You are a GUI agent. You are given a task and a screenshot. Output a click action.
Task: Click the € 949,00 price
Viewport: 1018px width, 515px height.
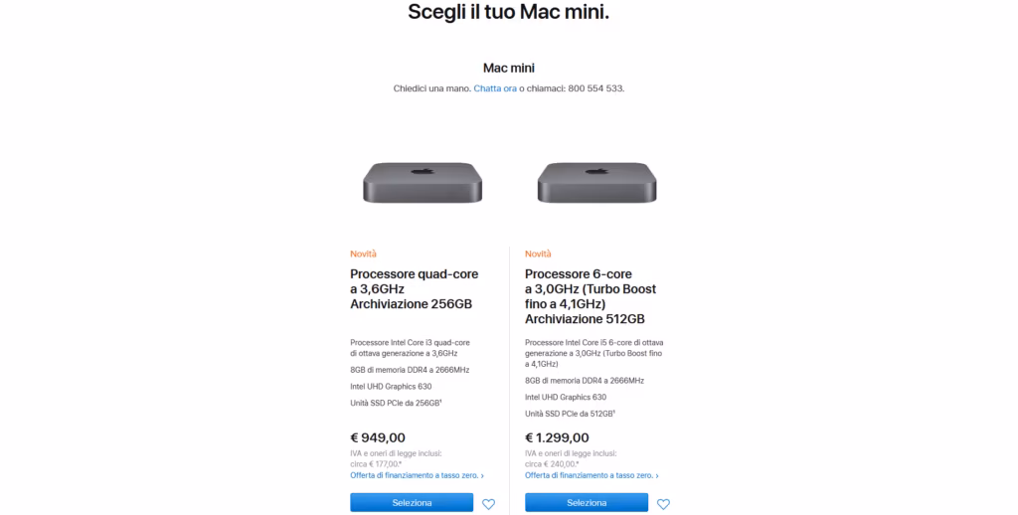[378, 436]
